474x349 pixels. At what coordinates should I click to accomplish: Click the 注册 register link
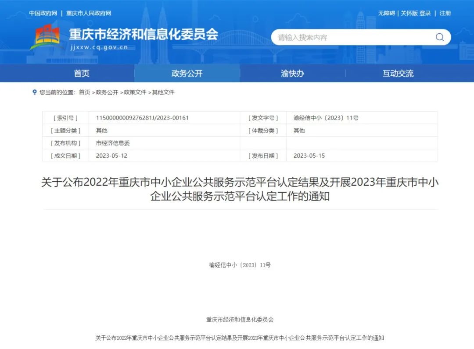(445, 13)
